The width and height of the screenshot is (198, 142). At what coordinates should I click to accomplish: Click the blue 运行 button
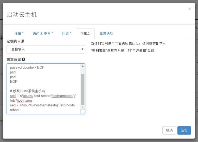click(184, 130)
